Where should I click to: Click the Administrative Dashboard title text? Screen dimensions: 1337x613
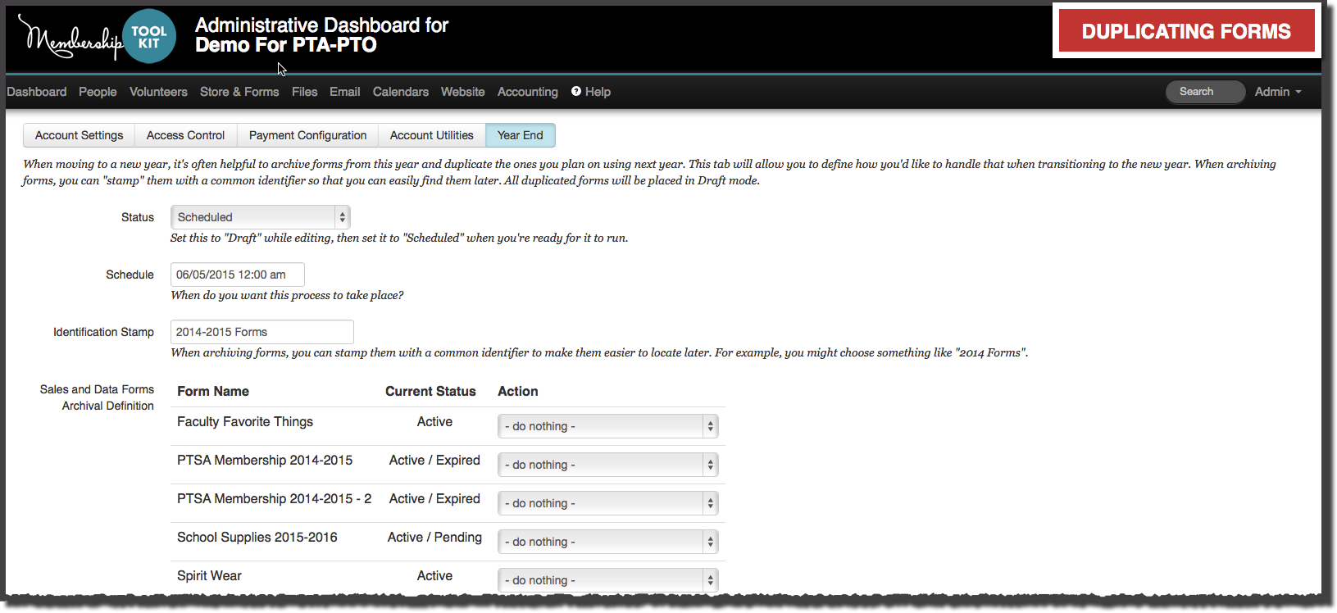tap(321, 35)
